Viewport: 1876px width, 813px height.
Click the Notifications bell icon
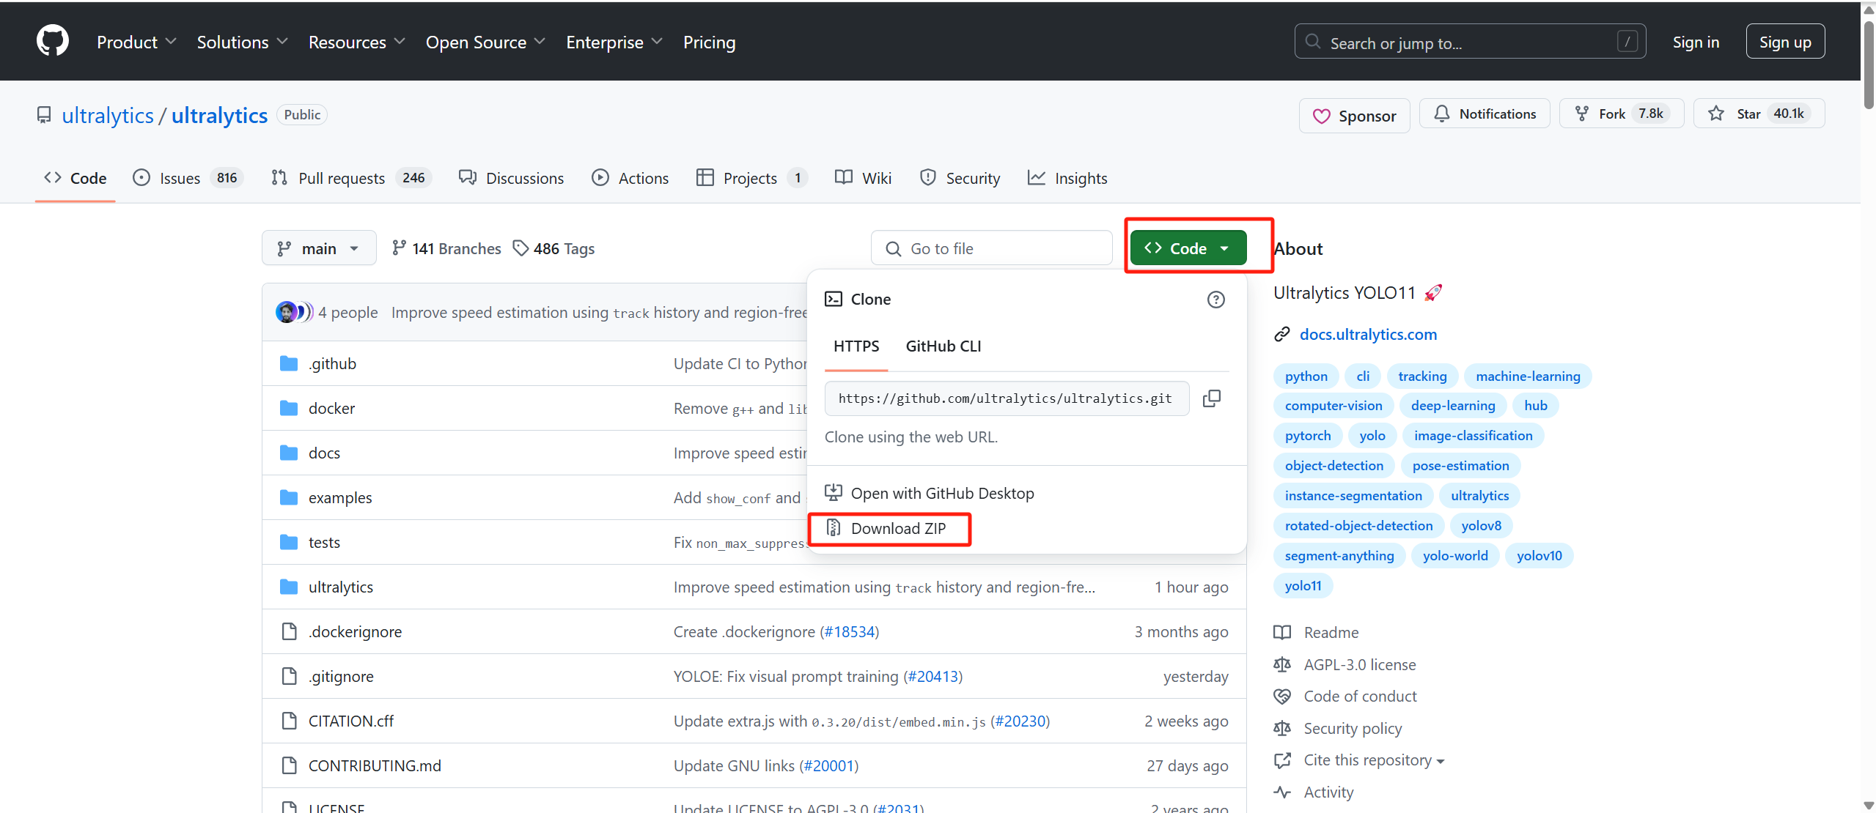(x=1442, y=114)
